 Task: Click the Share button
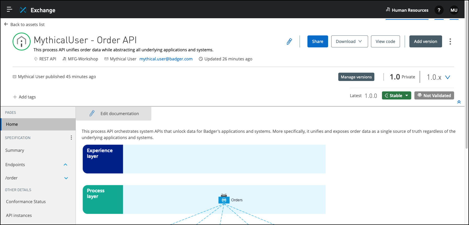tap(318, 41)
